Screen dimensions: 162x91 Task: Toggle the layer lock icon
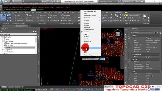[125, 15]
